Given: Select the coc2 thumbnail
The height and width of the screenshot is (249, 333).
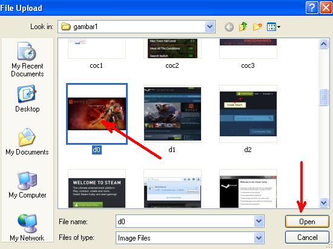Looking at the screenshot, I should tap(173, 48).
